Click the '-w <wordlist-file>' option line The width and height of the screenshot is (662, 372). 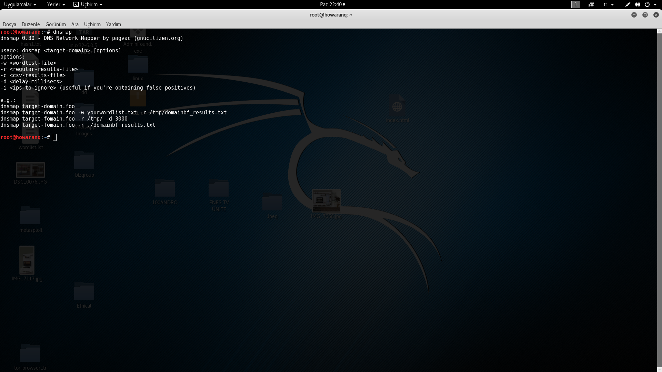(28, 63)
